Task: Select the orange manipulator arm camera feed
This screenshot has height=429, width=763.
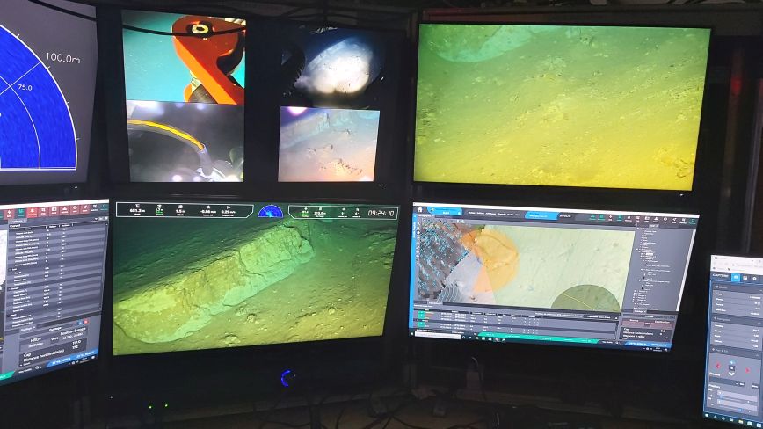Action: [183, 55]
